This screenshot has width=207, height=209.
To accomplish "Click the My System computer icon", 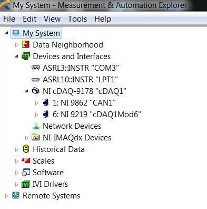I will click(x=16, y=33).
